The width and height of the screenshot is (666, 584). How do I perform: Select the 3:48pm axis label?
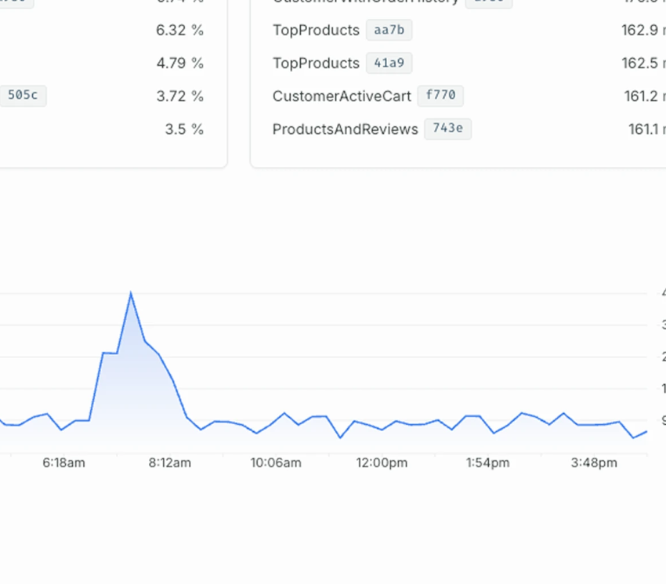click(x=594, y=463)
